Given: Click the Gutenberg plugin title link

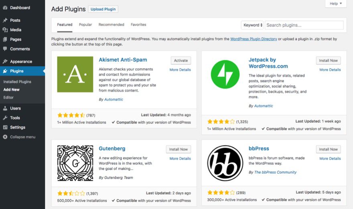Looking at the screenshot, I should click(112, 149).
